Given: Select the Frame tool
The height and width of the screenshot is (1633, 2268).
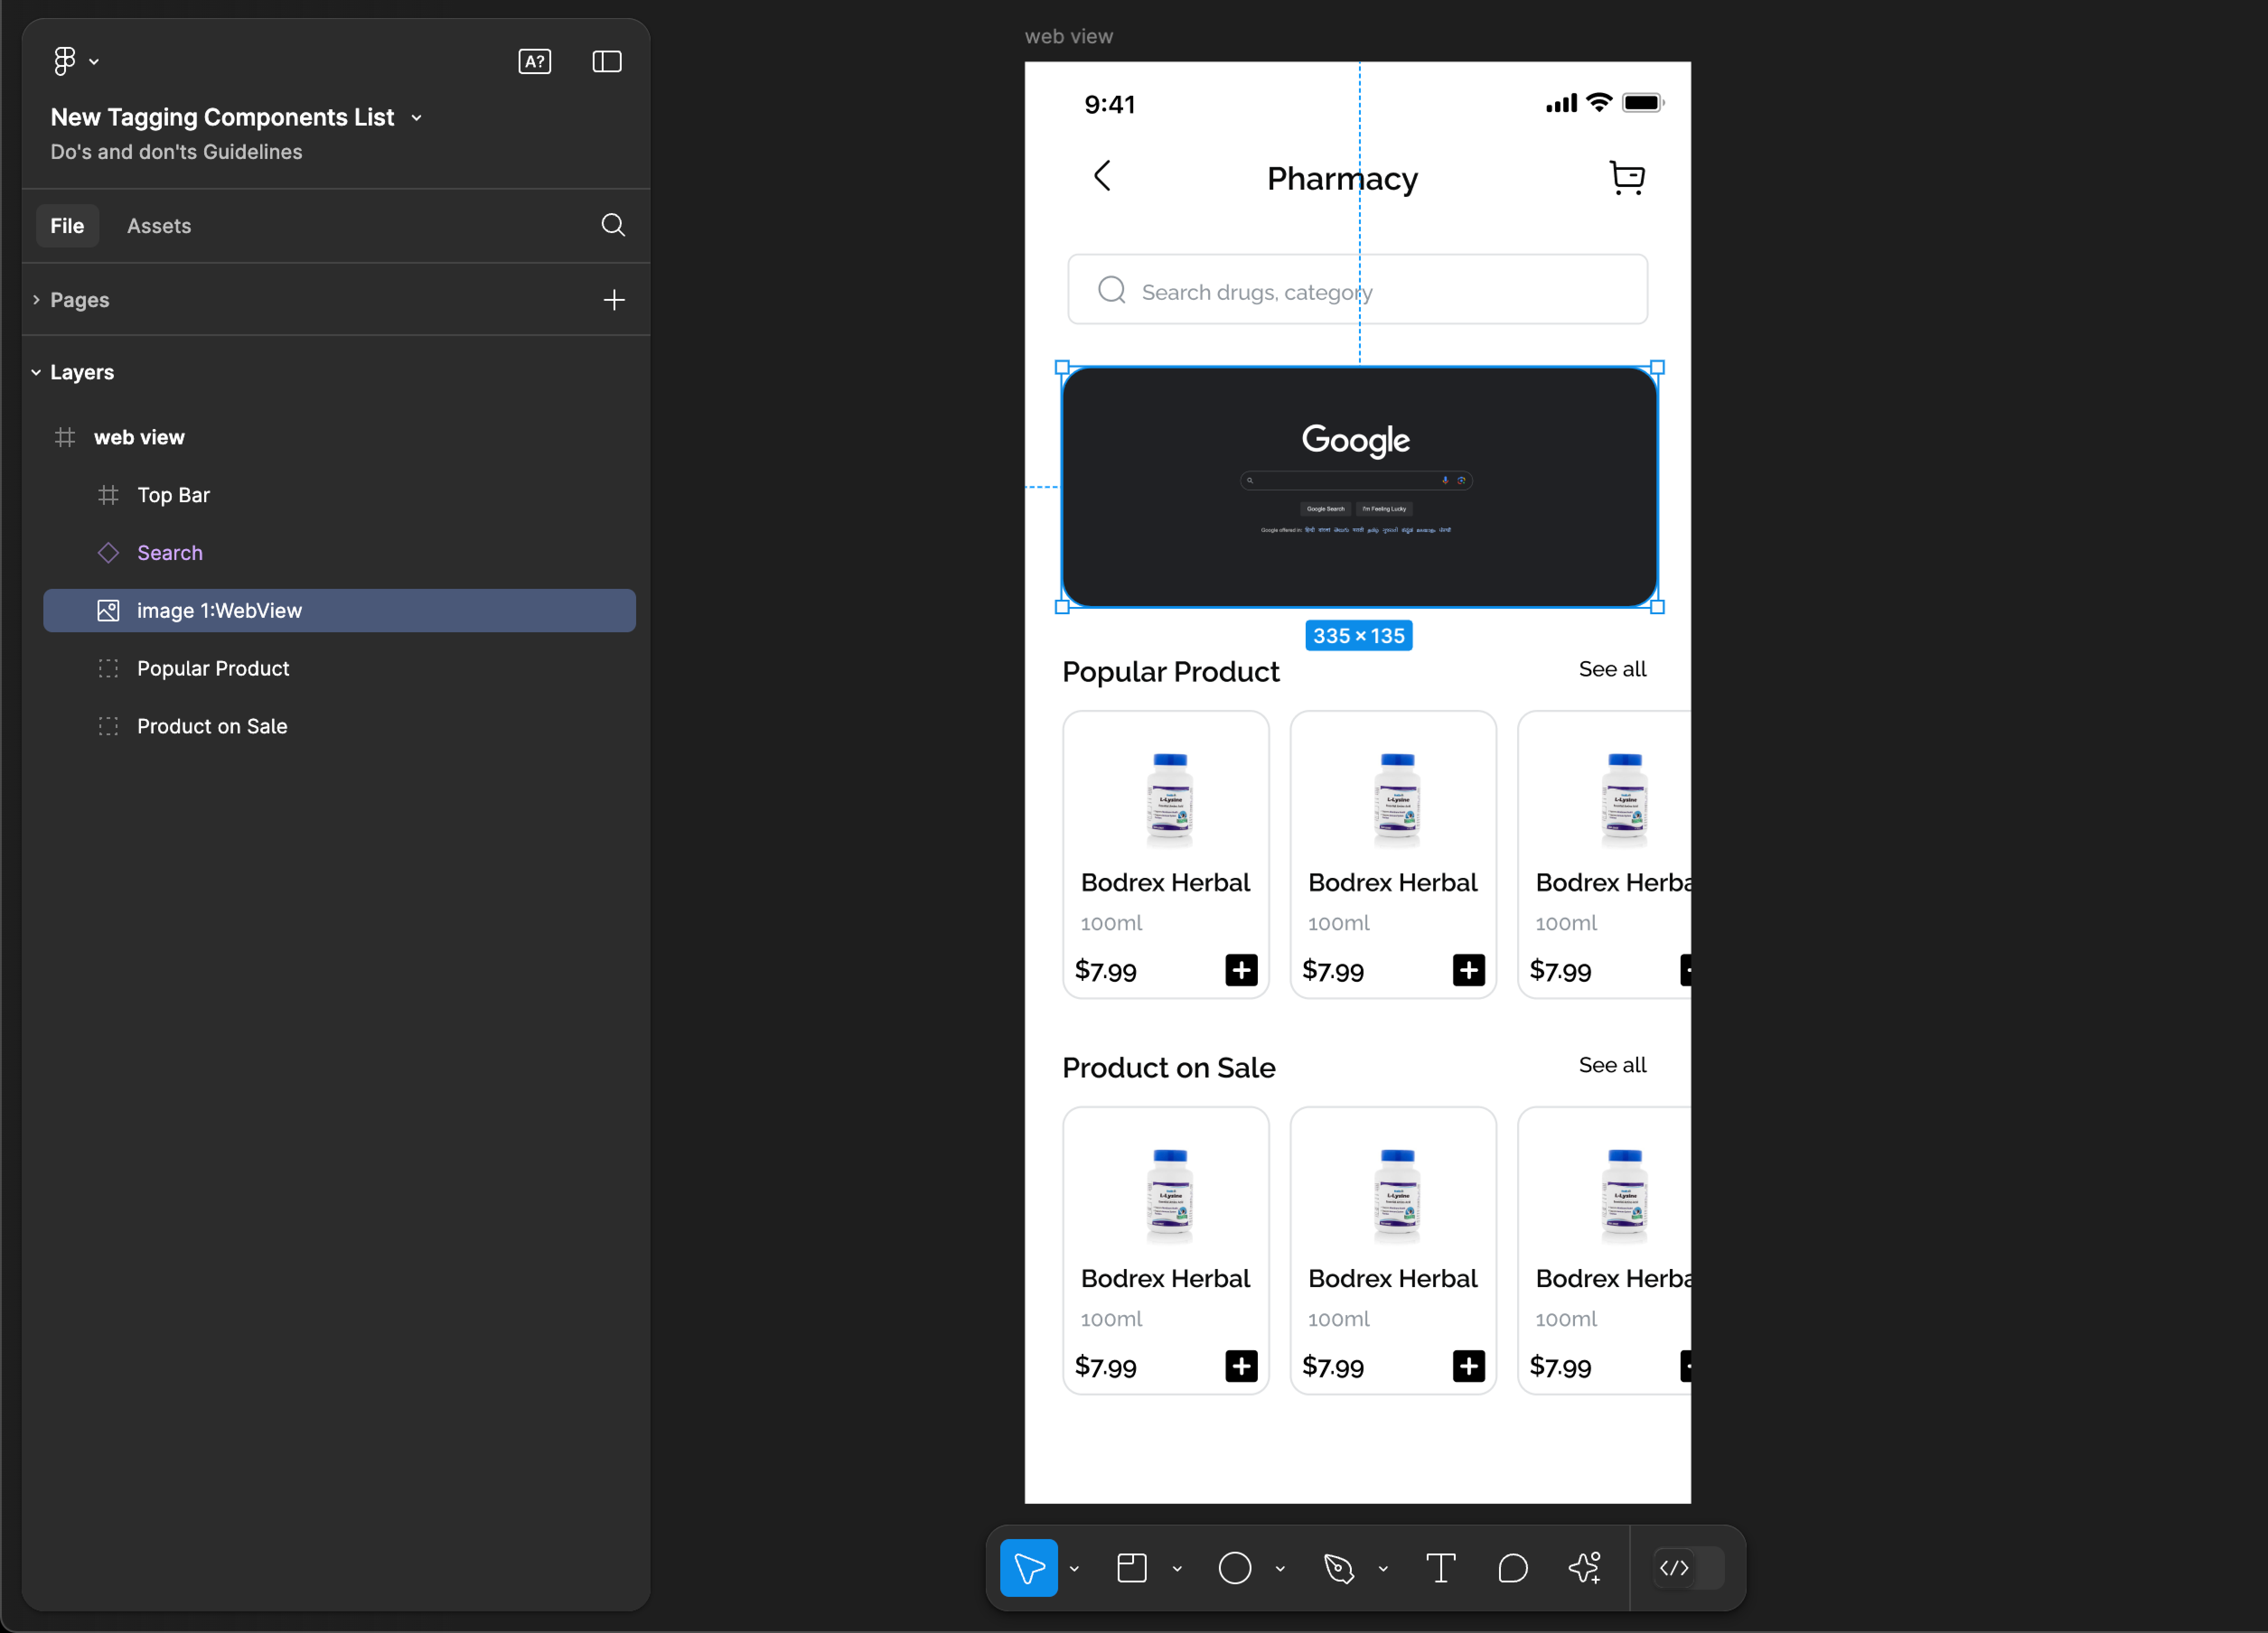Looking at the screenshot, I should [1132, 1568].
